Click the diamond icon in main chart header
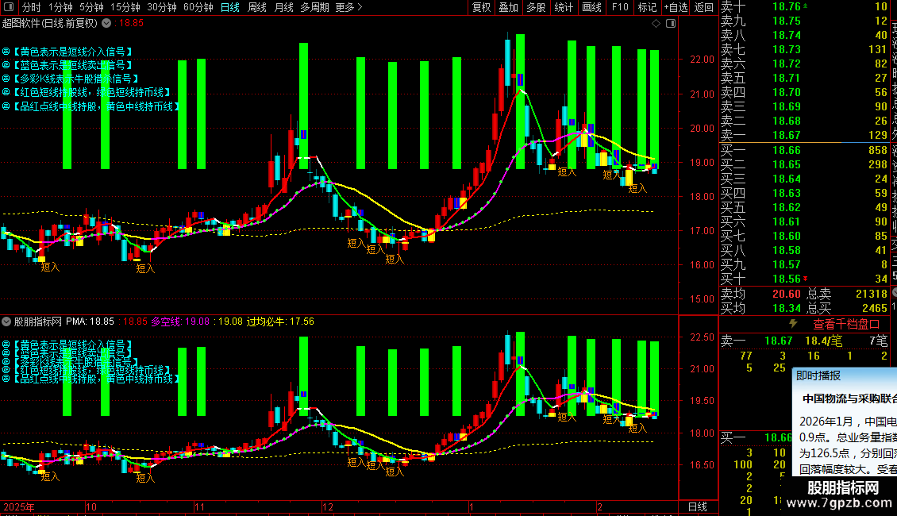The height and width of the screenshot is (516, 897). click(x=656, y=23)
